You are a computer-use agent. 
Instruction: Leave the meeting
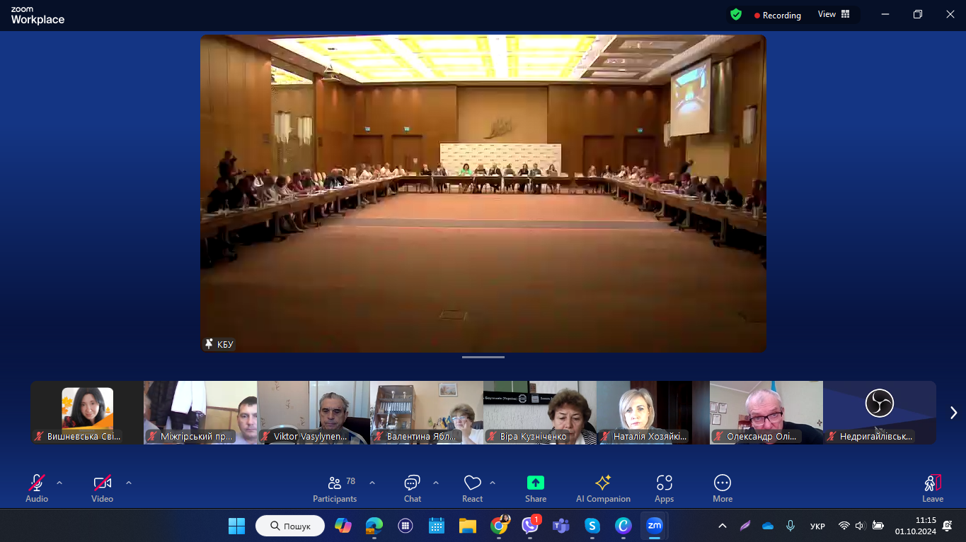tap(932, 488)
